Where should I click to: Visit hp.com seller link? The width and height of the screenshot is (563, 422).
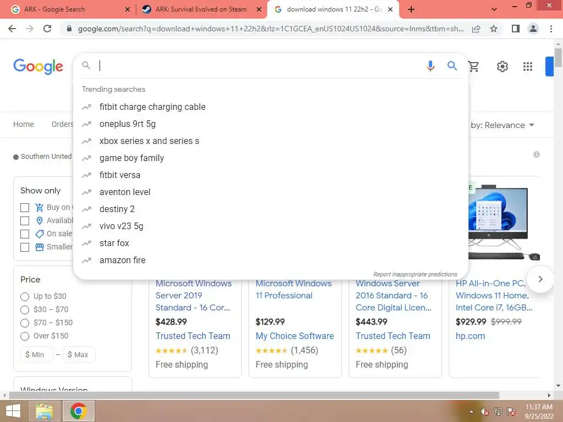470,336
